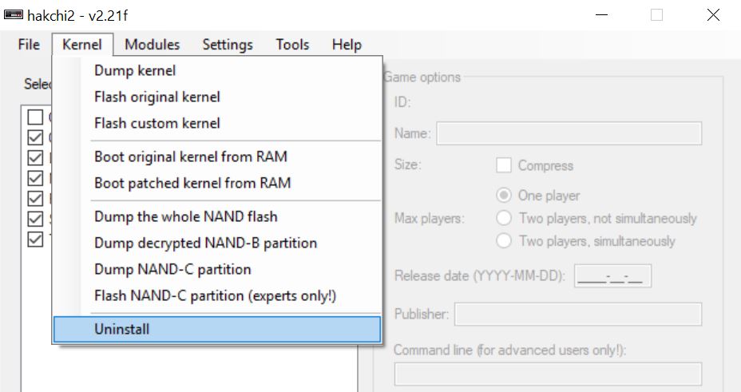This screenshot has width=741, height=392.
Task: Open the Help menu
Action: (x=347, y=45)
